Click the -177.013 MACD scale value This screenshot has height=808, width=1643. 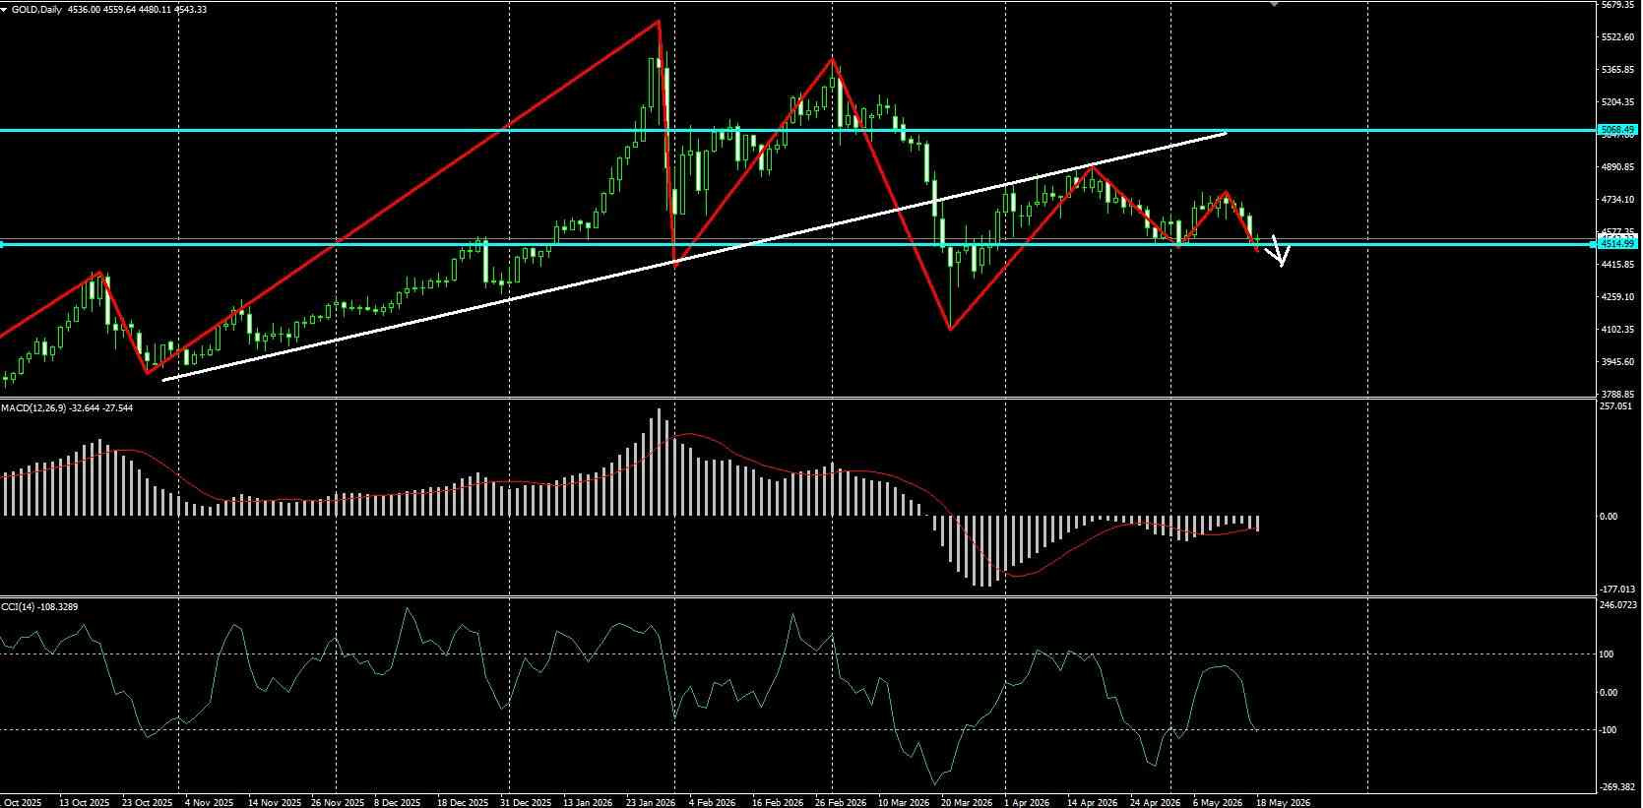click(1618, 590)
